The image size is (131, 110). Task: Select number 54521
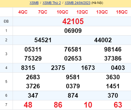(x=43, y=40)
